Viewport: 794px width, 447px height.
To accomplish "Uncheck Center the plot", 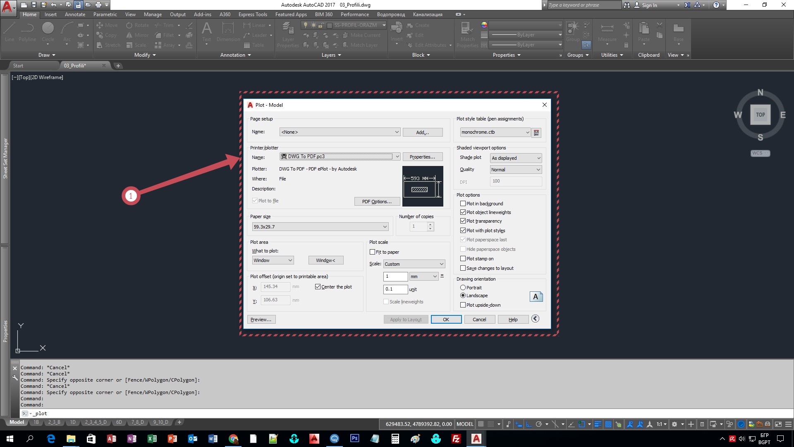I will [x=318, y=287].
